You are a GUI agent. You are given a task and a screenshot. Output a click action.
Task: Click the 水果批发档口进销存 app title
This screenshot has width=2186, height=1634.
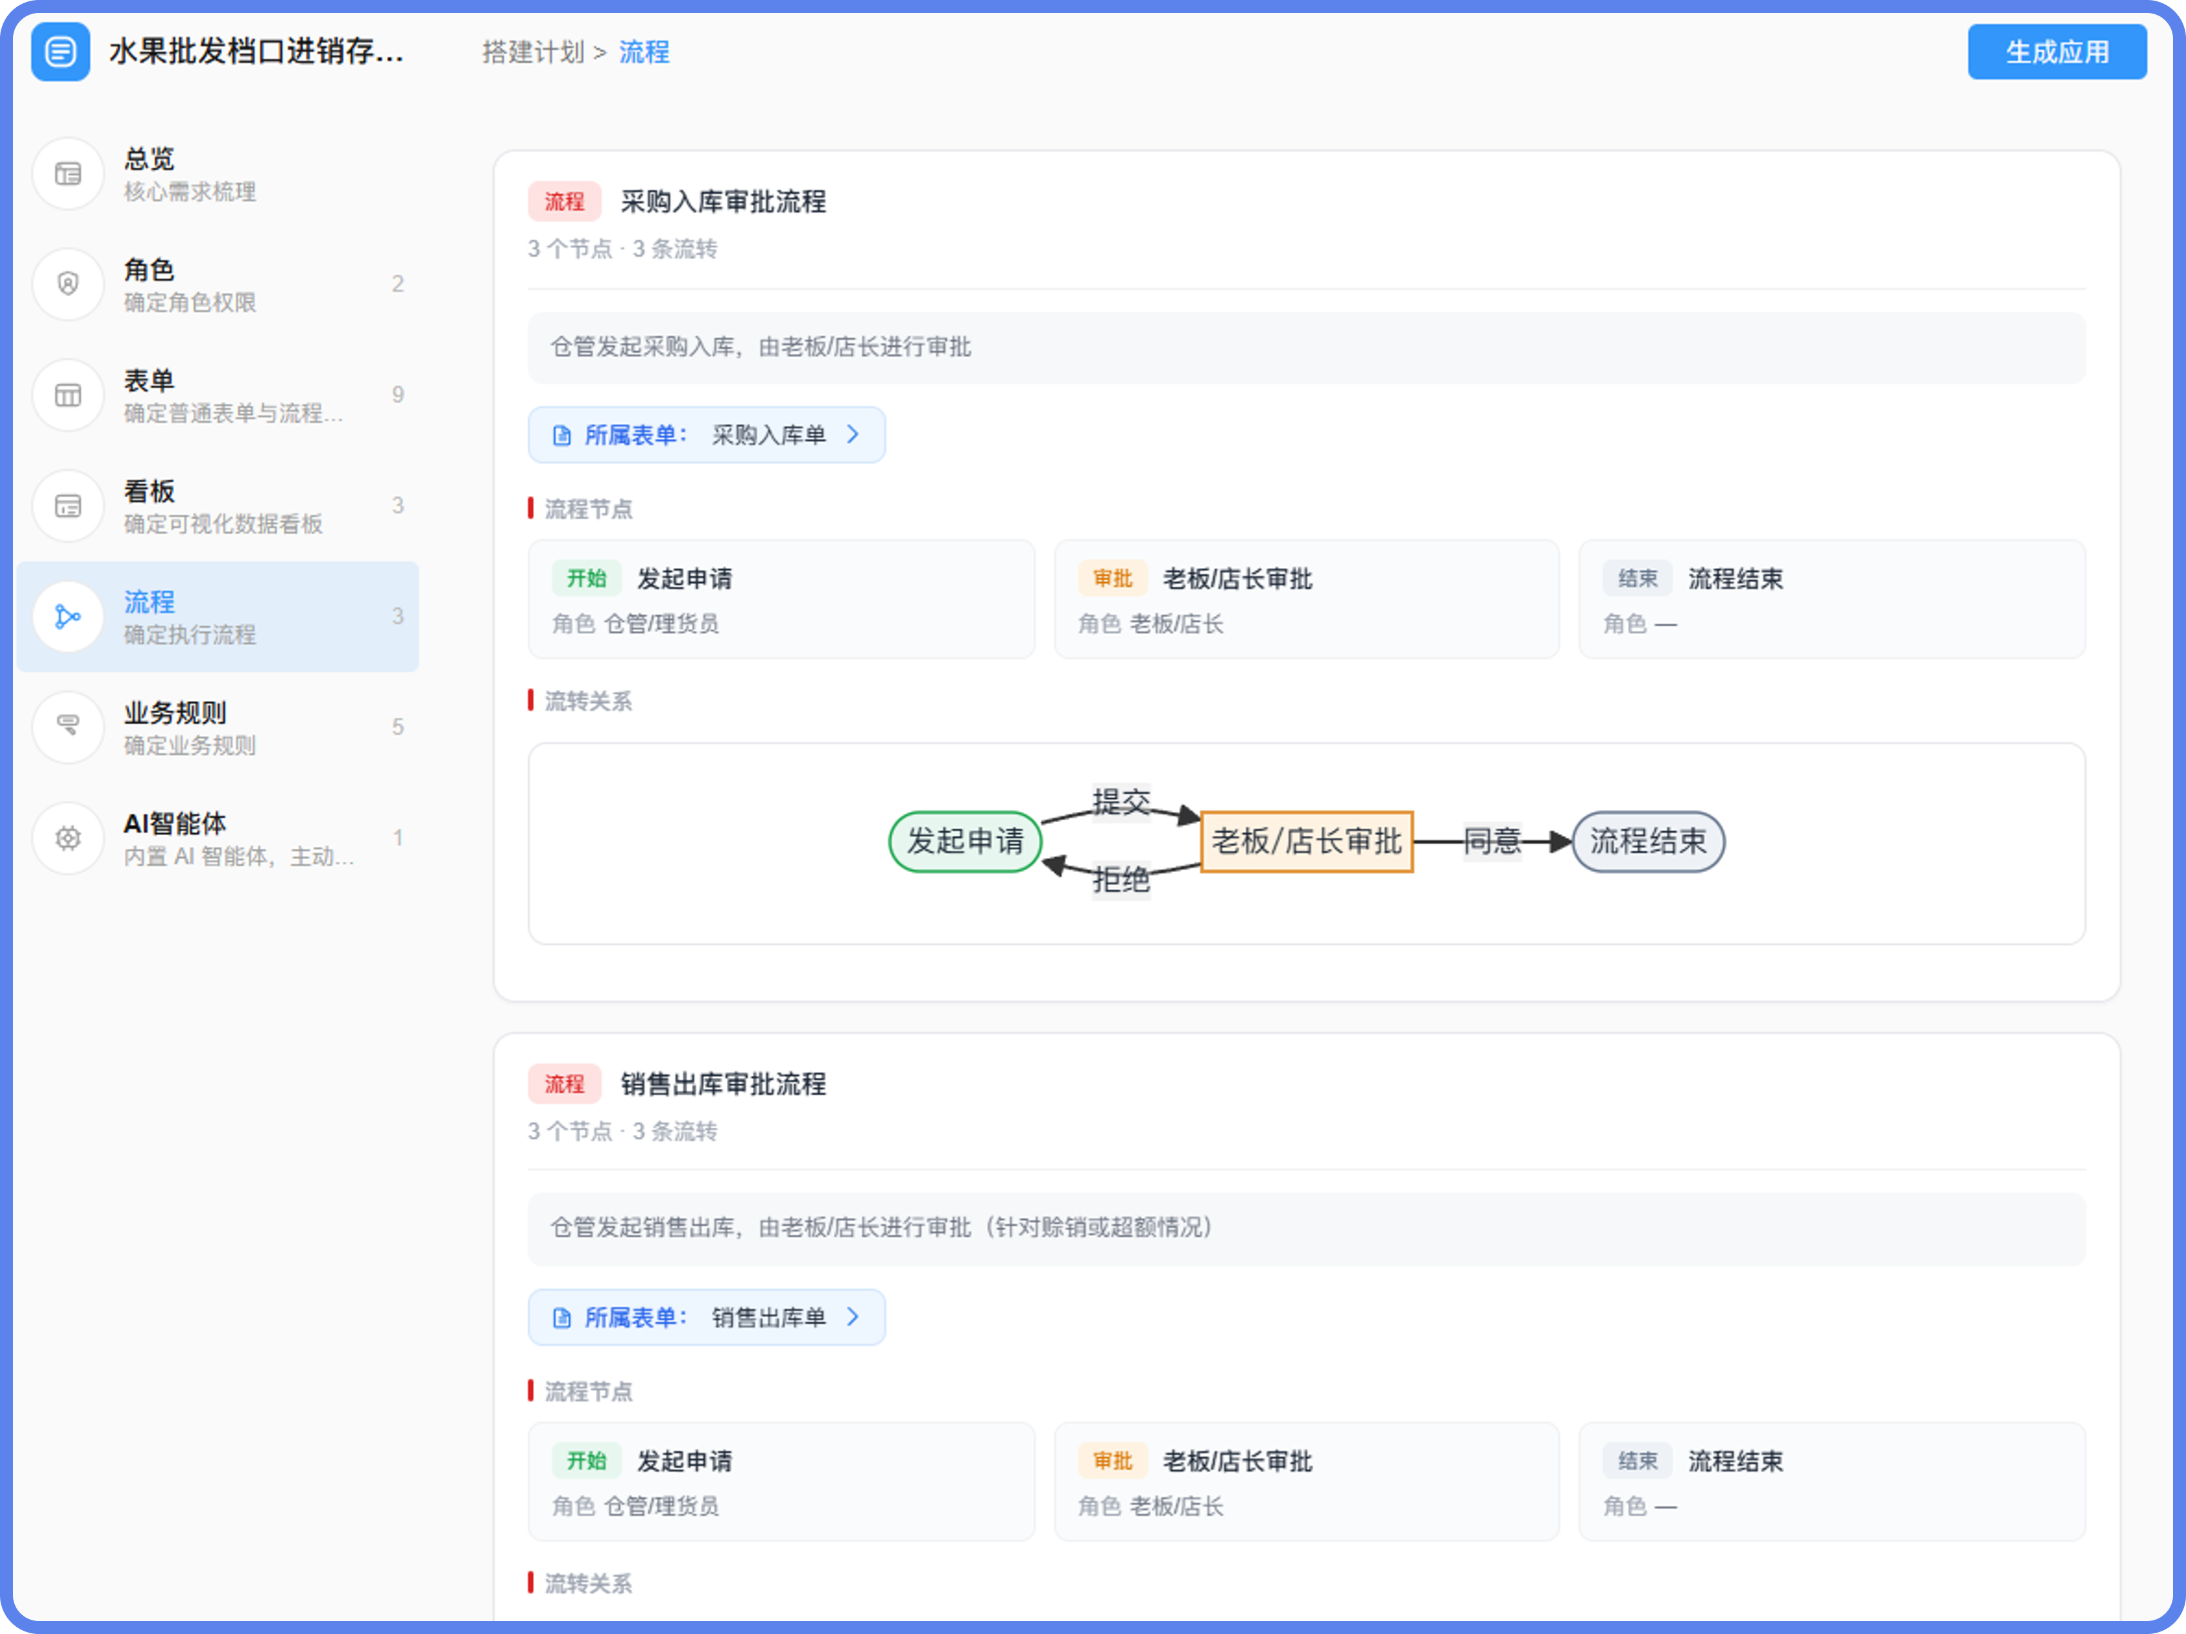coord(256,51)
